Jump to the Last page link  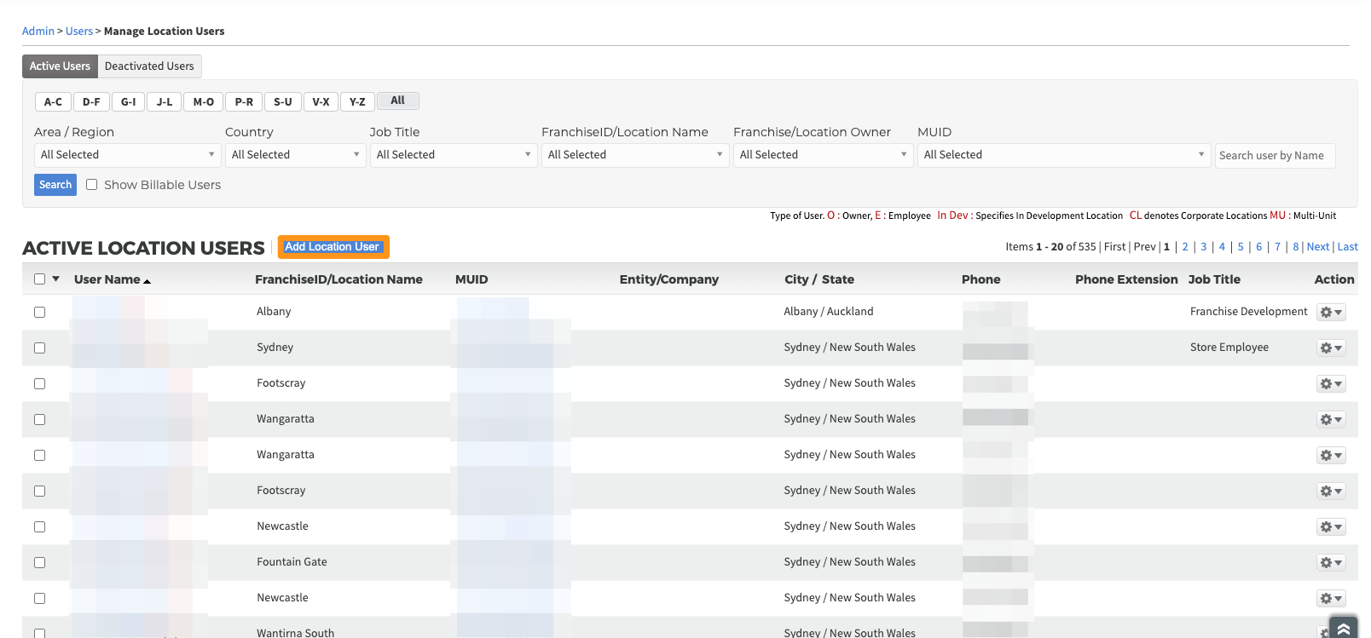(x=1348, y=247)
